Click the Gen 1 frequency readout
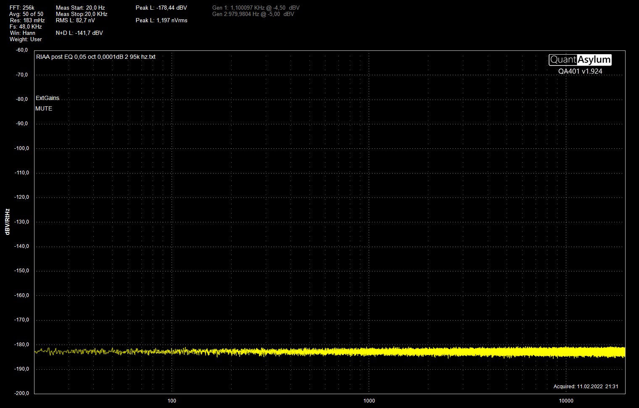Screen dimensions: 639x408 256,8
